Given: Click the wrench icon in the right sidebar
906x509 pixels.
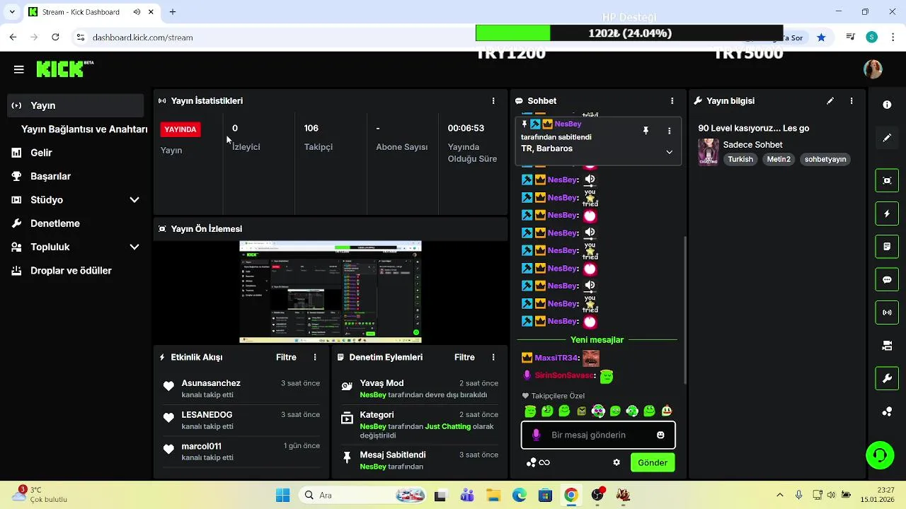Looking at the screenshot, I should tap(887, 379).
